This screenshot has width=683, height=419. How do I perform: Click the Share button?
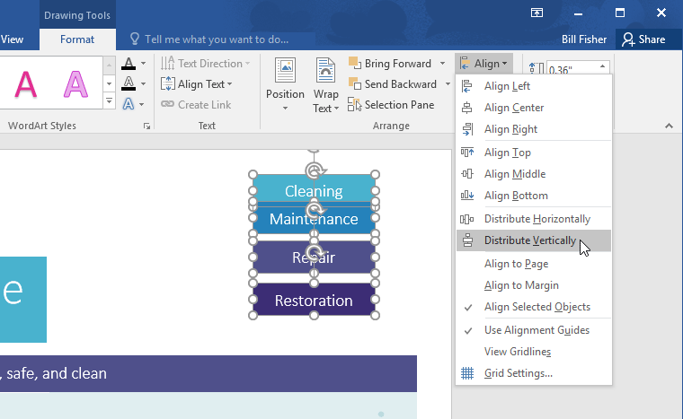643,39
